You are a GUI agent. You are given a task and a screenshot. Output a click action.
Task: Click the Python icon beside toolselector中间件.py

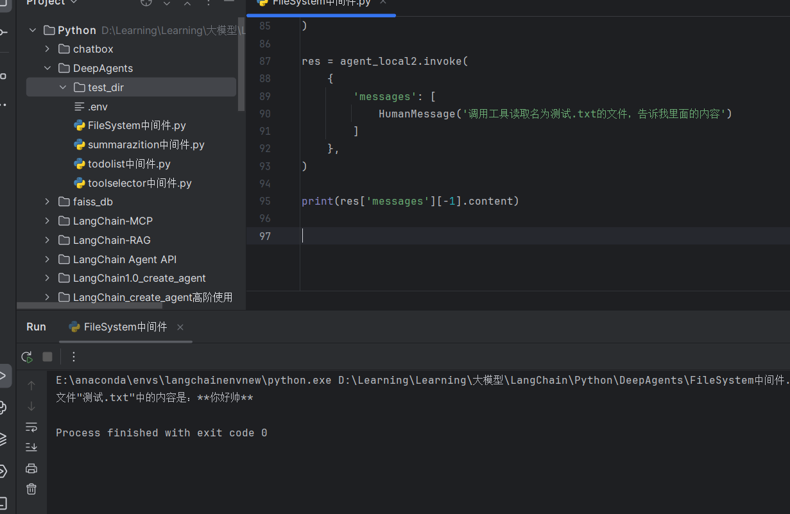tap(80, 184)
